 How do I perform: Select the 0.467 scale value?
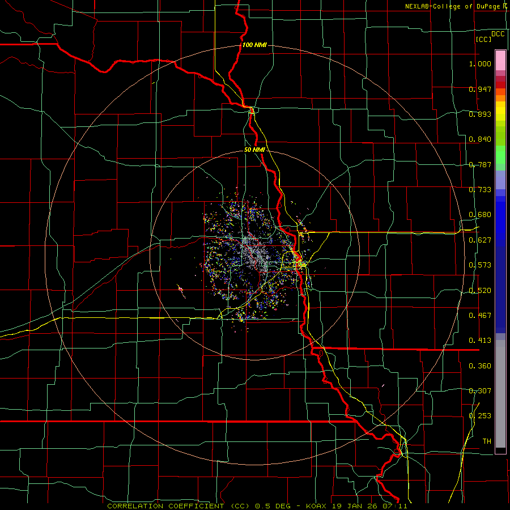tap(480, 316)
